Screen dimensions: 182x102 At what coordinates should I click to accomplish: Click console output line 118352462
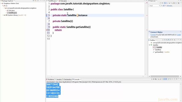click(x=52, y=96)
